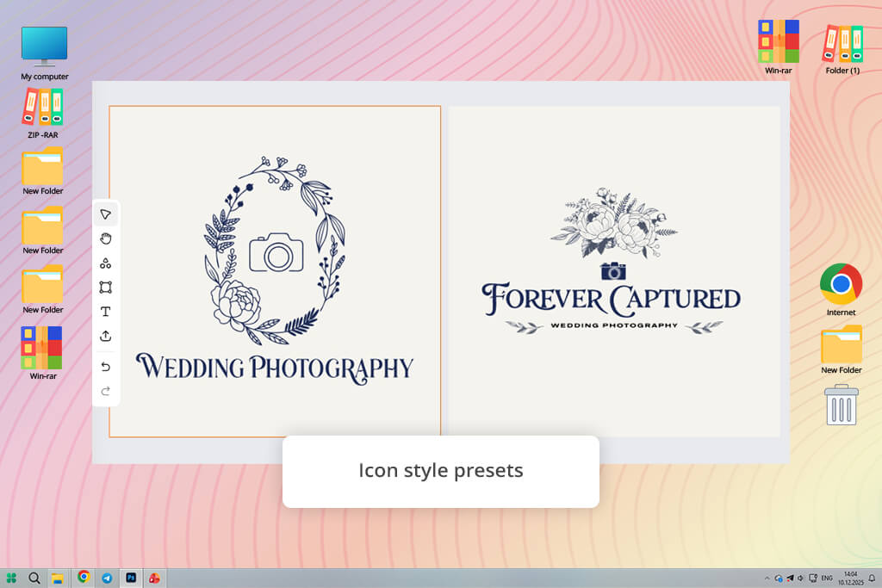
Task: Open the Folder (1) desktop icon
Action: 842,47
